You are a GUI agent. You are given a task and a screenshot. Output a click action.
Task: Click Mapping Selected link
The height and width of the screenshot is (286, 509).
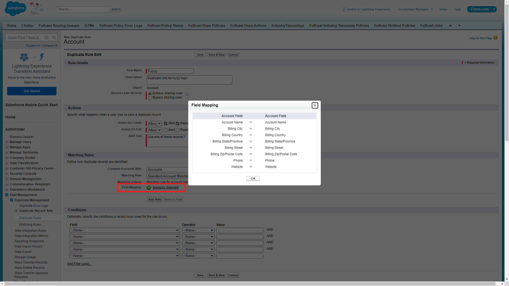tap(166, 188)
